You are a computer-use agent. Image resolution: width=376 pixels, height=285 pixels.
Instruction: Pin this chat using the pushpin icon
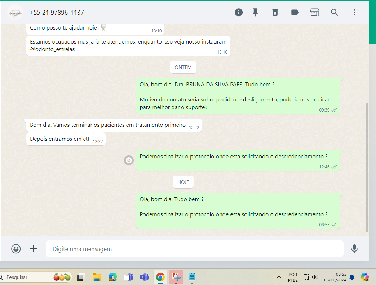click(255, 13)
